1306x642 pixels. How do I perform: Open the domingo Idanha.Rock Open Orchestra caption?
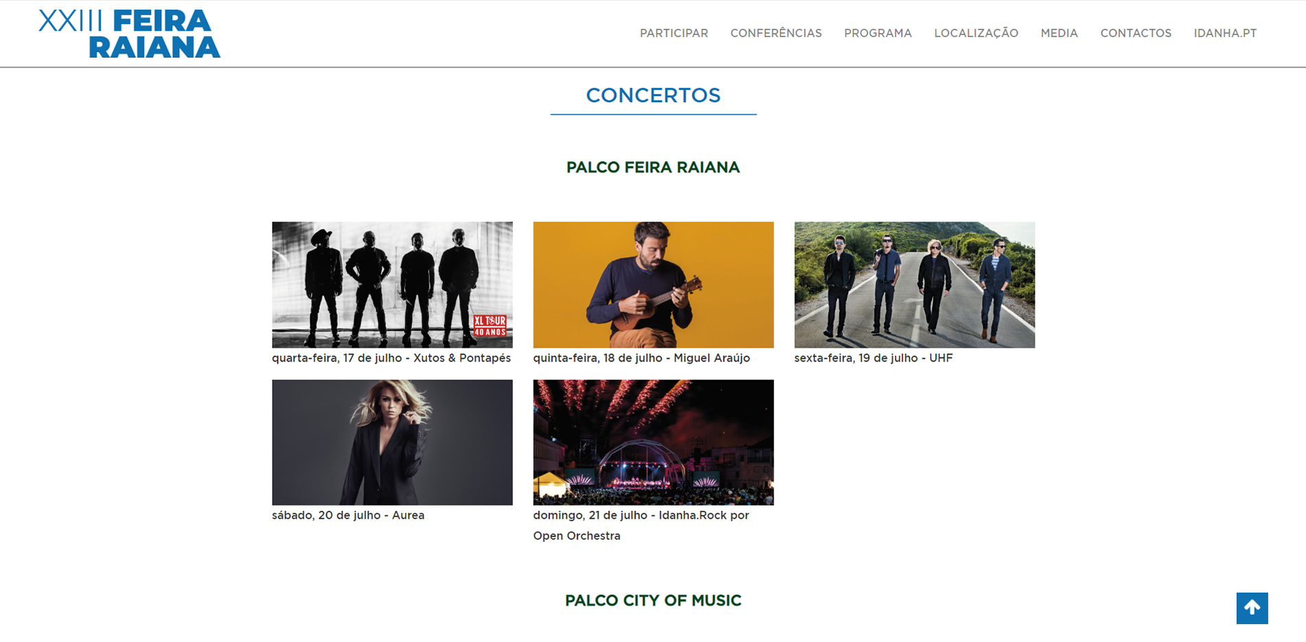[x=641, y=525]
